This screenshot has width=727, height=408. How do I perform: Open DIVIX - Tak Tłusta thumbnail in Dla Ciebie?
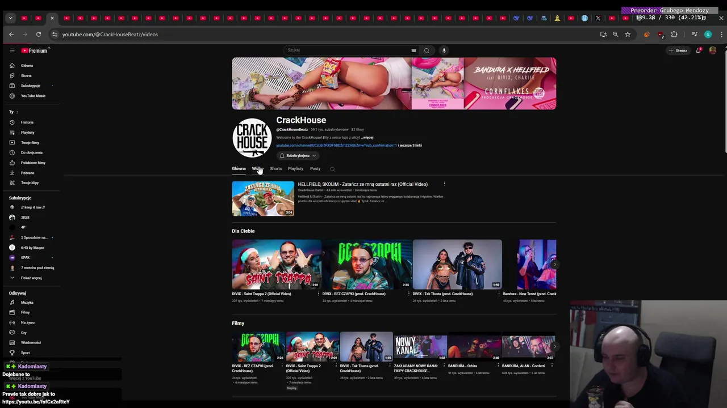457,265
